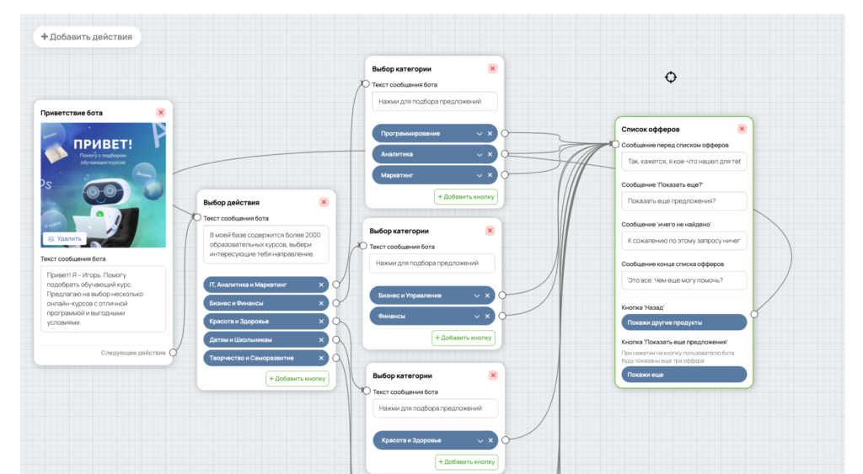Click the Покажи еще button field
The height and width of the screenshot is (474, 863).
684,375
